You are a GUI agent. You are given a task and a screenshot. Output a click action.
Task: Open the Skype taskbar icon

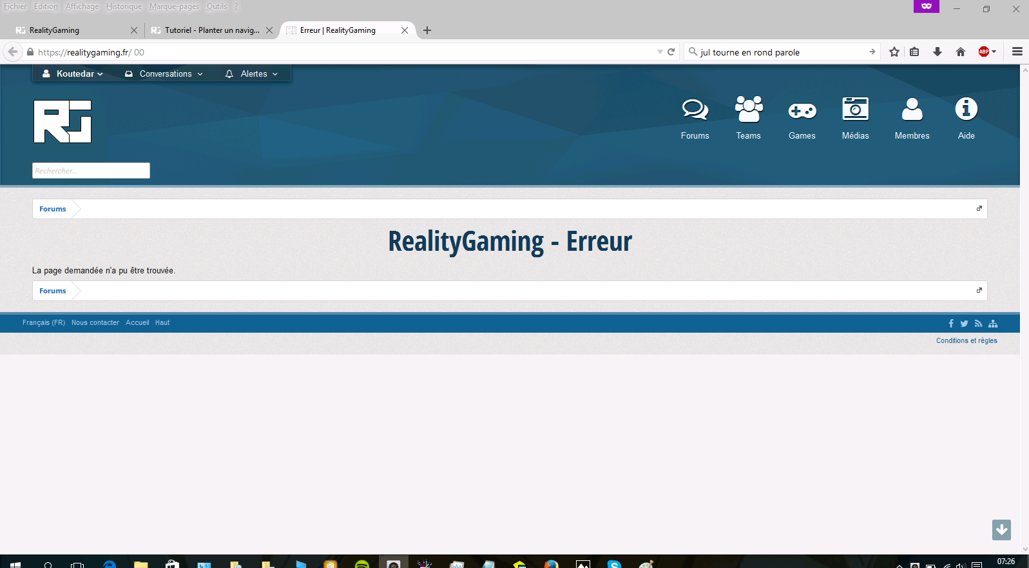tap(615, 563)
